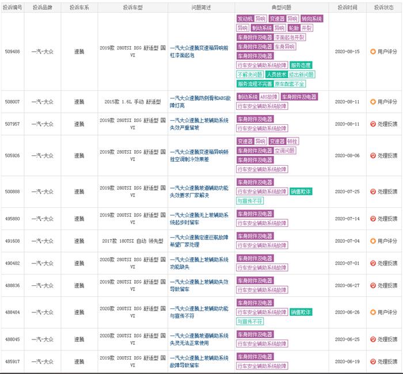Open complaint 一汽大众速腾无上坡辅助系统起步时溜车
The width and height of the screenshot is (403, 374).
(x=199, y=219)
